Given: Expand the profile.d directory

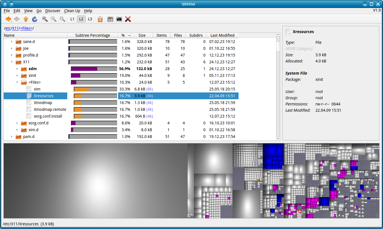Looking at the screenshot, I should click(12, 55).
